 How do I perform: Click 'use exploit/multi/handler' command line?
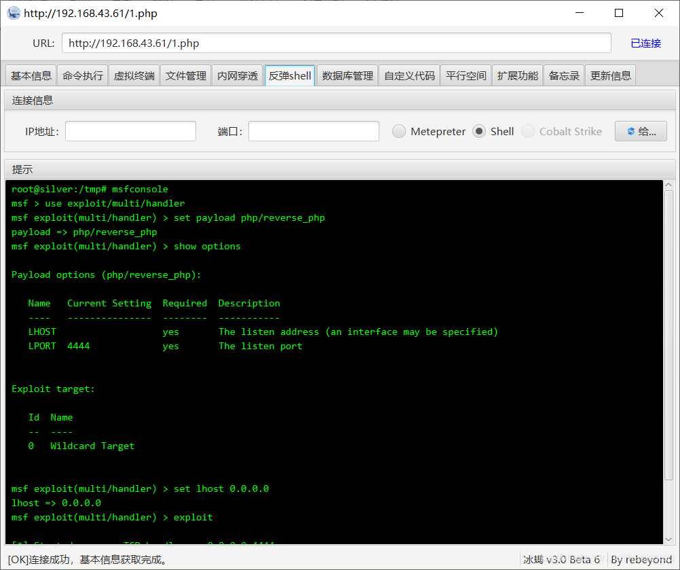(98, 203)
